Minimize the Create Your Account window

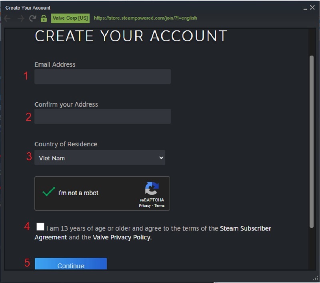pyautogui.click(x=305, y=8)
